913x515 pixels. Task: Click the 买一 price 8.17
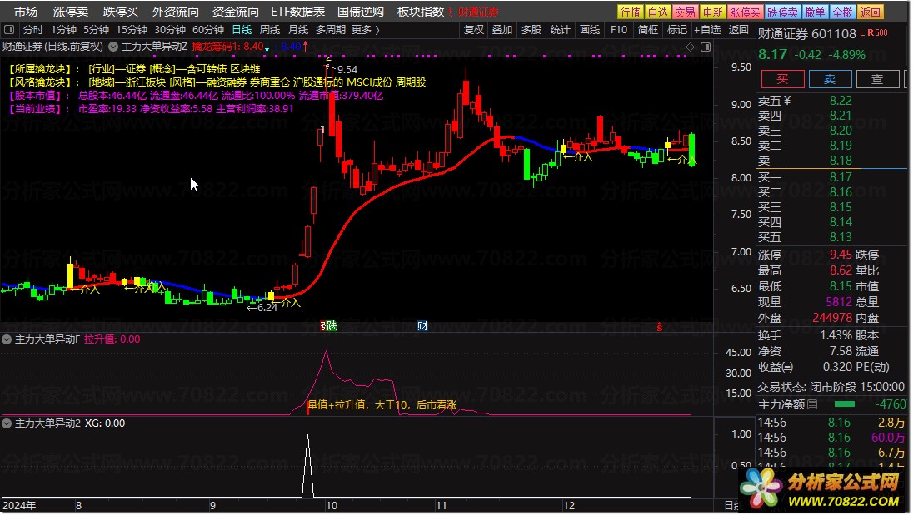pyautogui.click(x=841, y=177)
